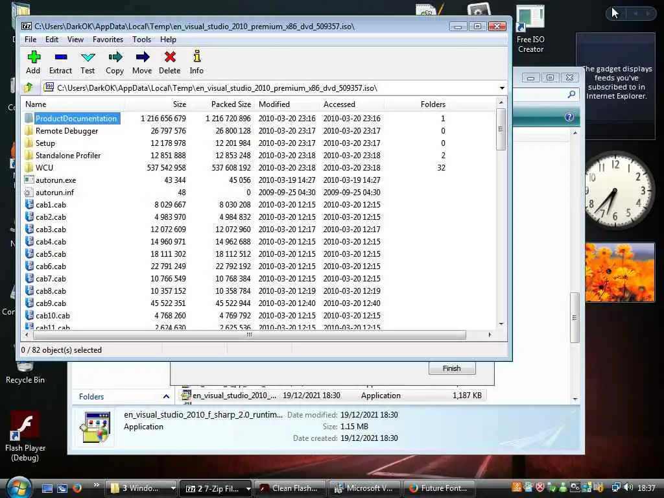This screenshot has width=664, height=498.
Task: Click the flower picture slideshow gadget
Action: pos(620,272)
